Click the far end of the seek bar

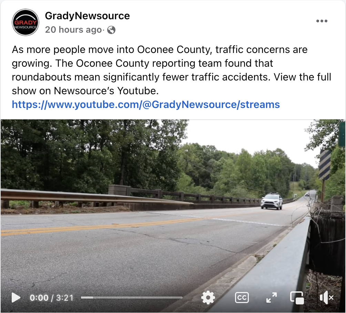coord(181,298)
